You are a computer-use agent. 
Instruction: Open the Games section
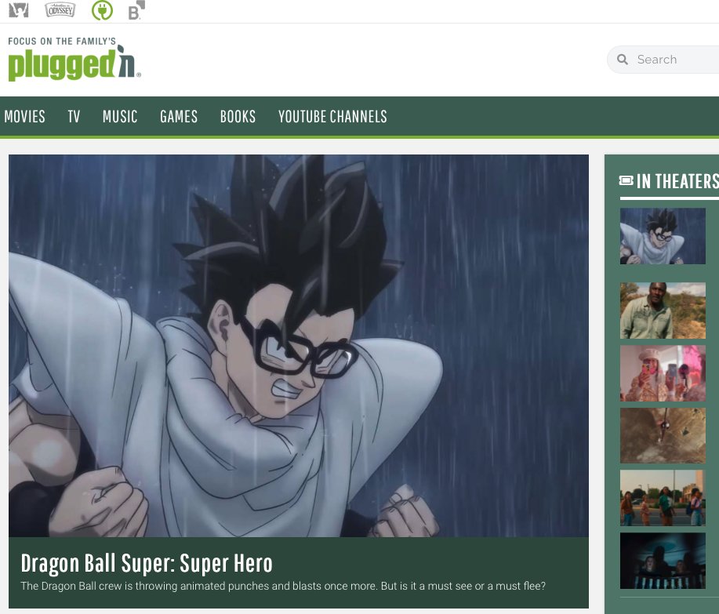(179, 117)
